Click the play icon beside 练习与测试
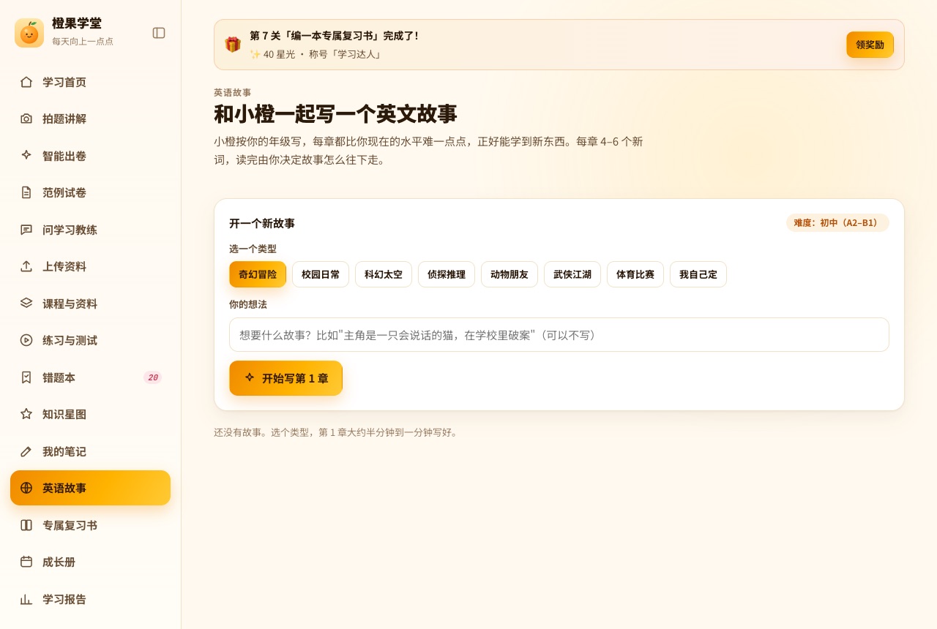 click(26, 340)
